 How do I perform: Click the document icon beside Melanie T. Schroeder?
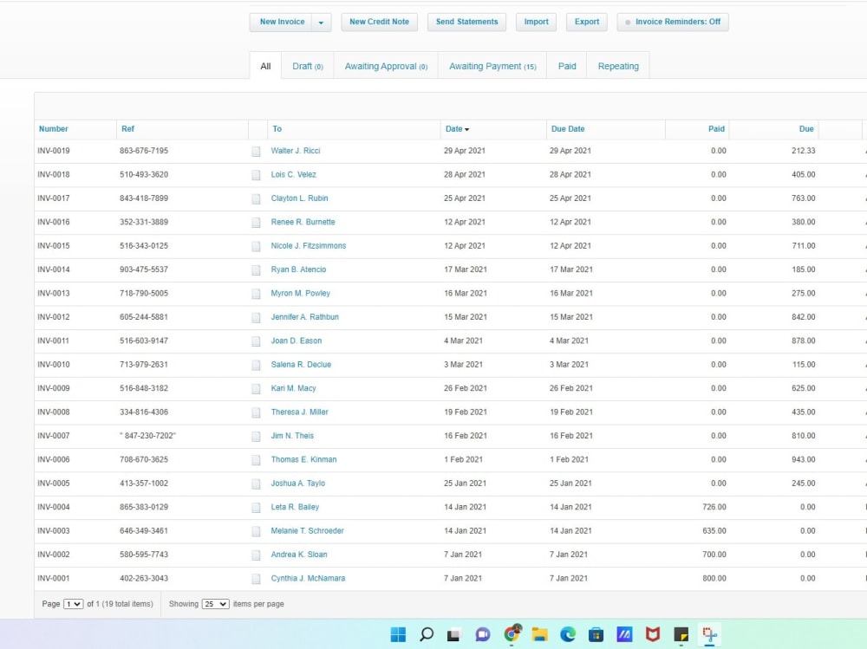click(256, 530)
